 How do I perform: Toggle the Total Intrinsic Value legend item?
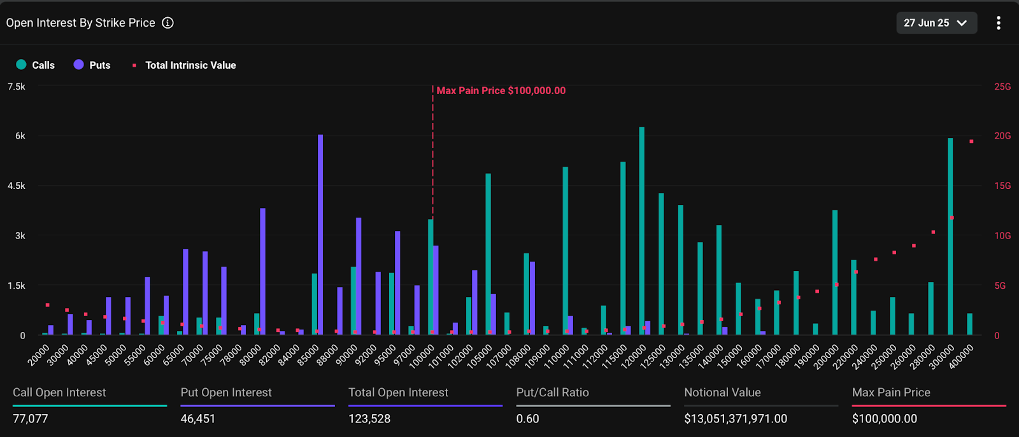[184, 65]
